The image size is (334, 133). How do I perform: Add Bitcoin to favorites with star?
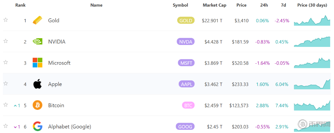click(5, 105)
